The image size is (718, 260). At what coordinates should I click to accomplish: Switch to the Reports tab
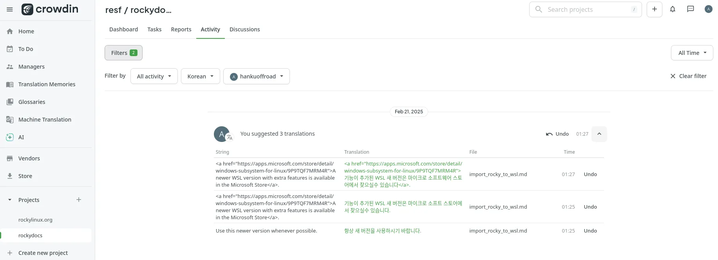click(x=181, y=29)
